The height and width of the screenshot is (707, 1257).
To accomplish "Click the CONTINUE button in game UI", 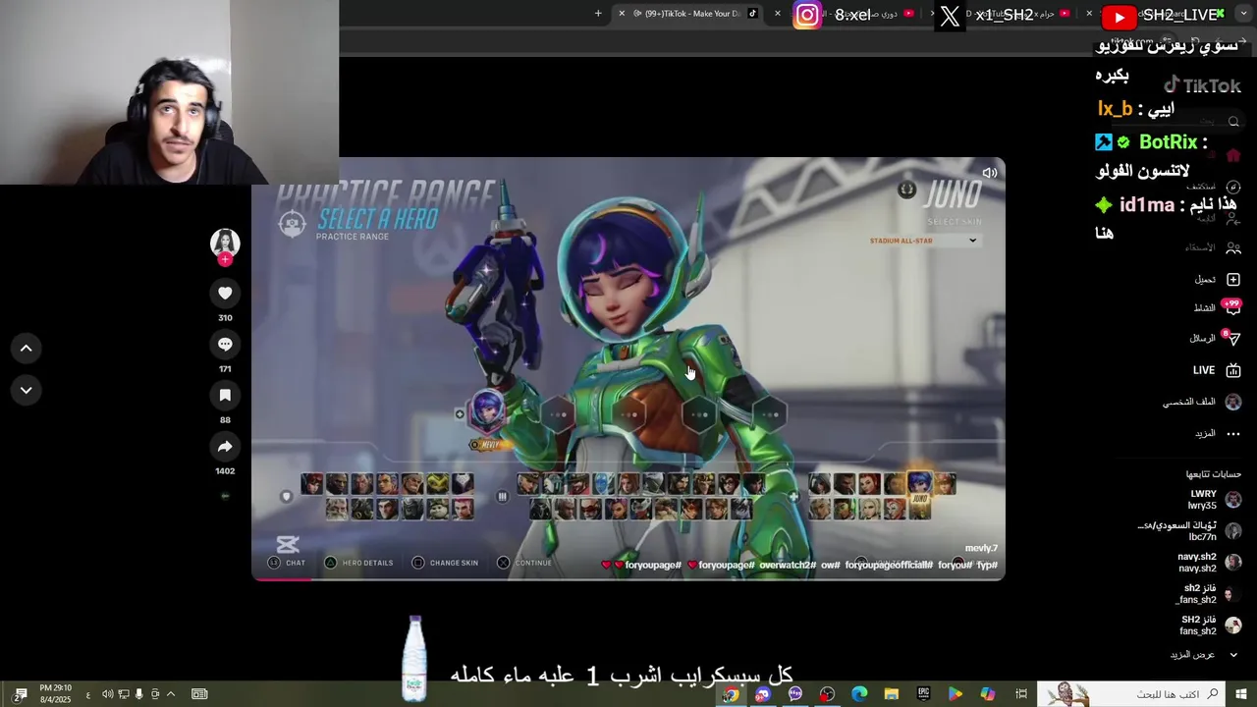I will click(524, 563).
